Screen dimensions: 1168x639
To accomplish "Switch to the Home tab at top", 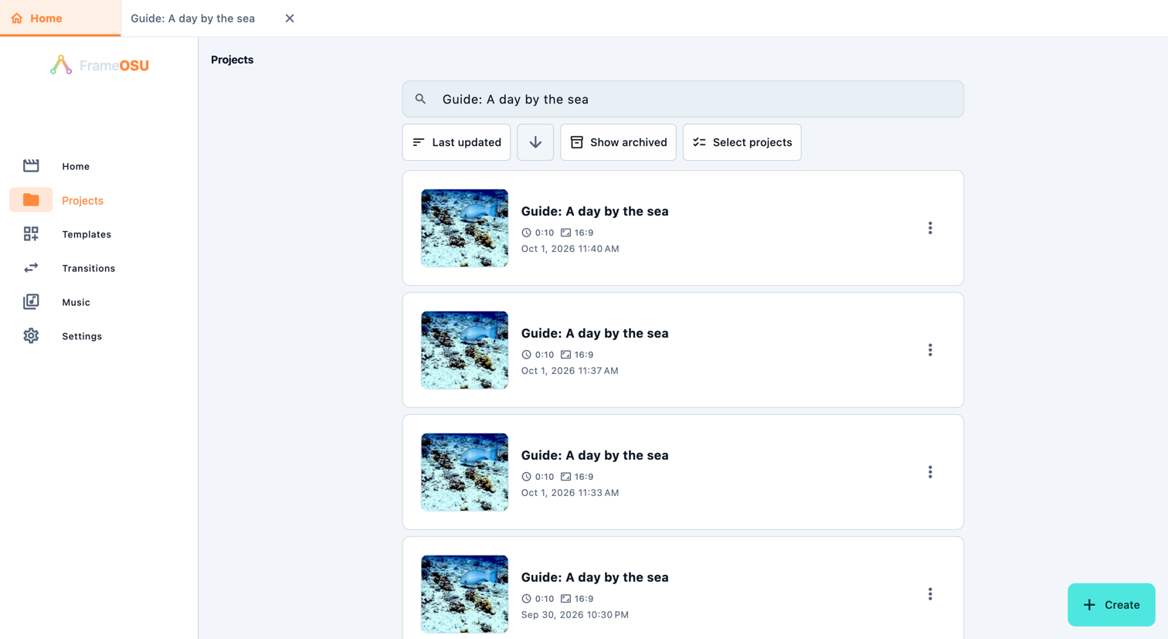I will click(60, 18).
